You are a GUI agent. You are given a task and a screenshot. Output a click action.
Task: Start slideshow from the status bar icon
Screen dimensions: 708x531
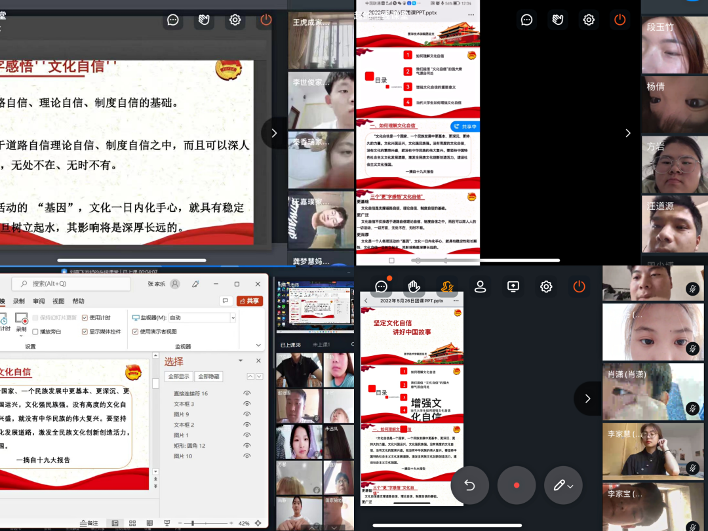167,523
